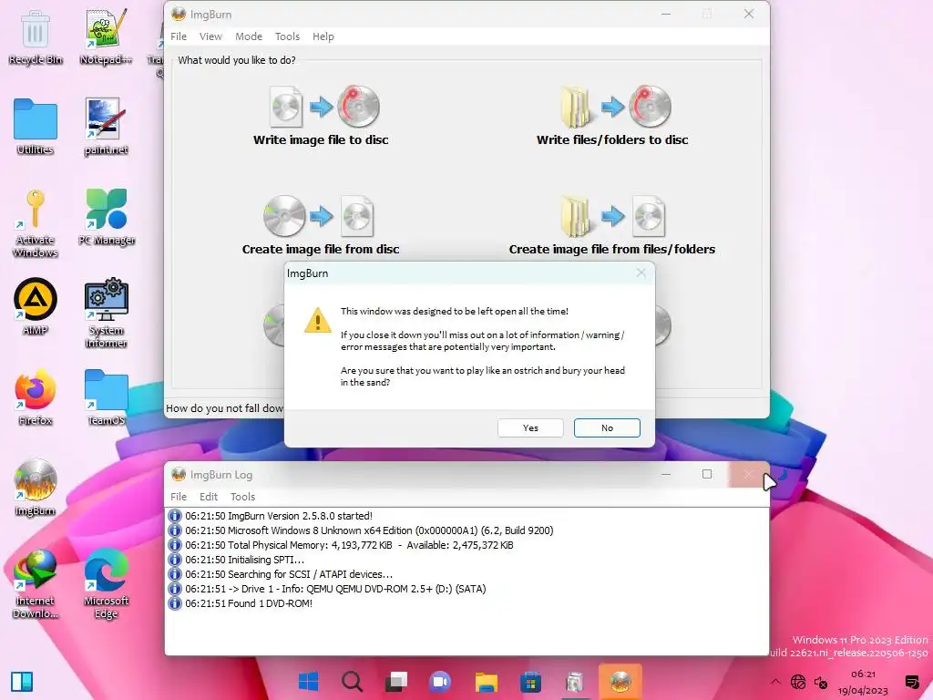Click Yes in the ImgBurn warning dialog
933x700 pixels.
tap(530, 428)
